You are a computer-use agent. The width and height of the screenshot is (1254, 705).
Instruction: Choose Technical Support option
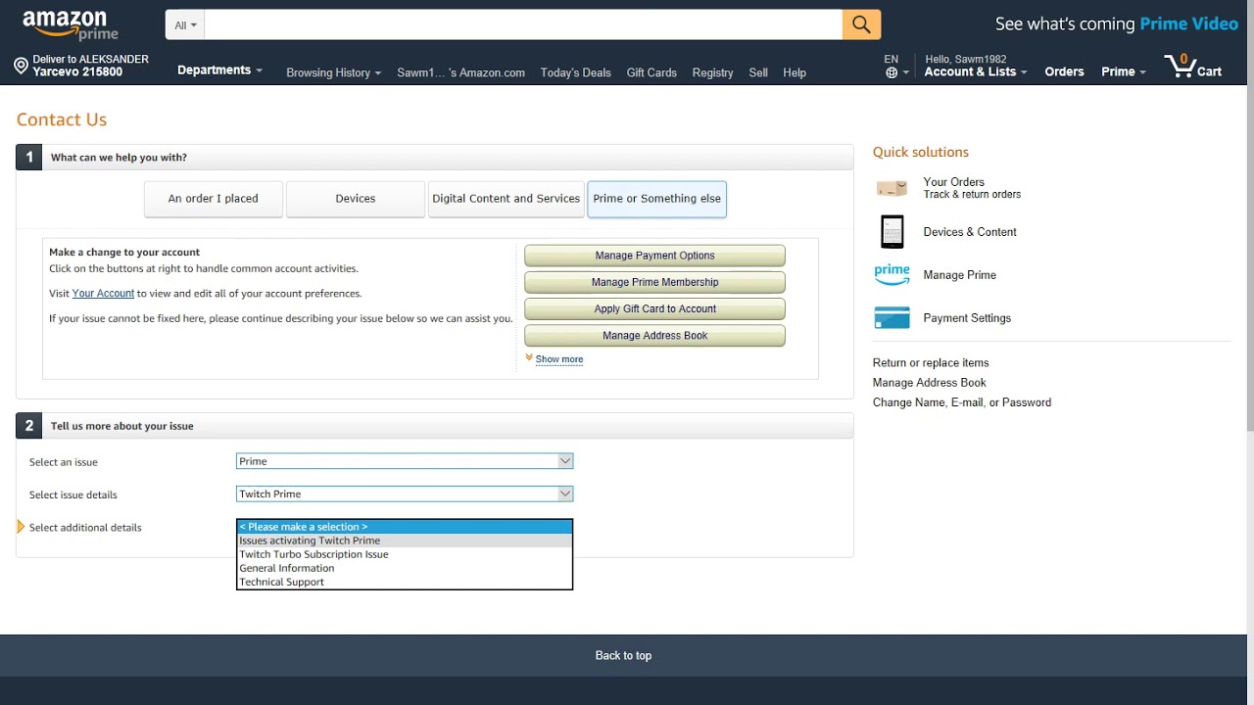tap(405, 582)
